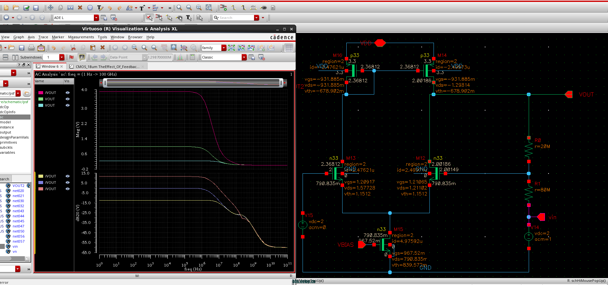Open the Search field dropdown arrow
Viewport: 608px width, 285px height.
tap(257, 18)
